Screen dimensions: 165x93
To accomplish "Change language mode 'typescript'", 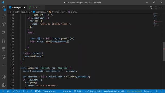I will pyautogui.click(x=67, y=91).
